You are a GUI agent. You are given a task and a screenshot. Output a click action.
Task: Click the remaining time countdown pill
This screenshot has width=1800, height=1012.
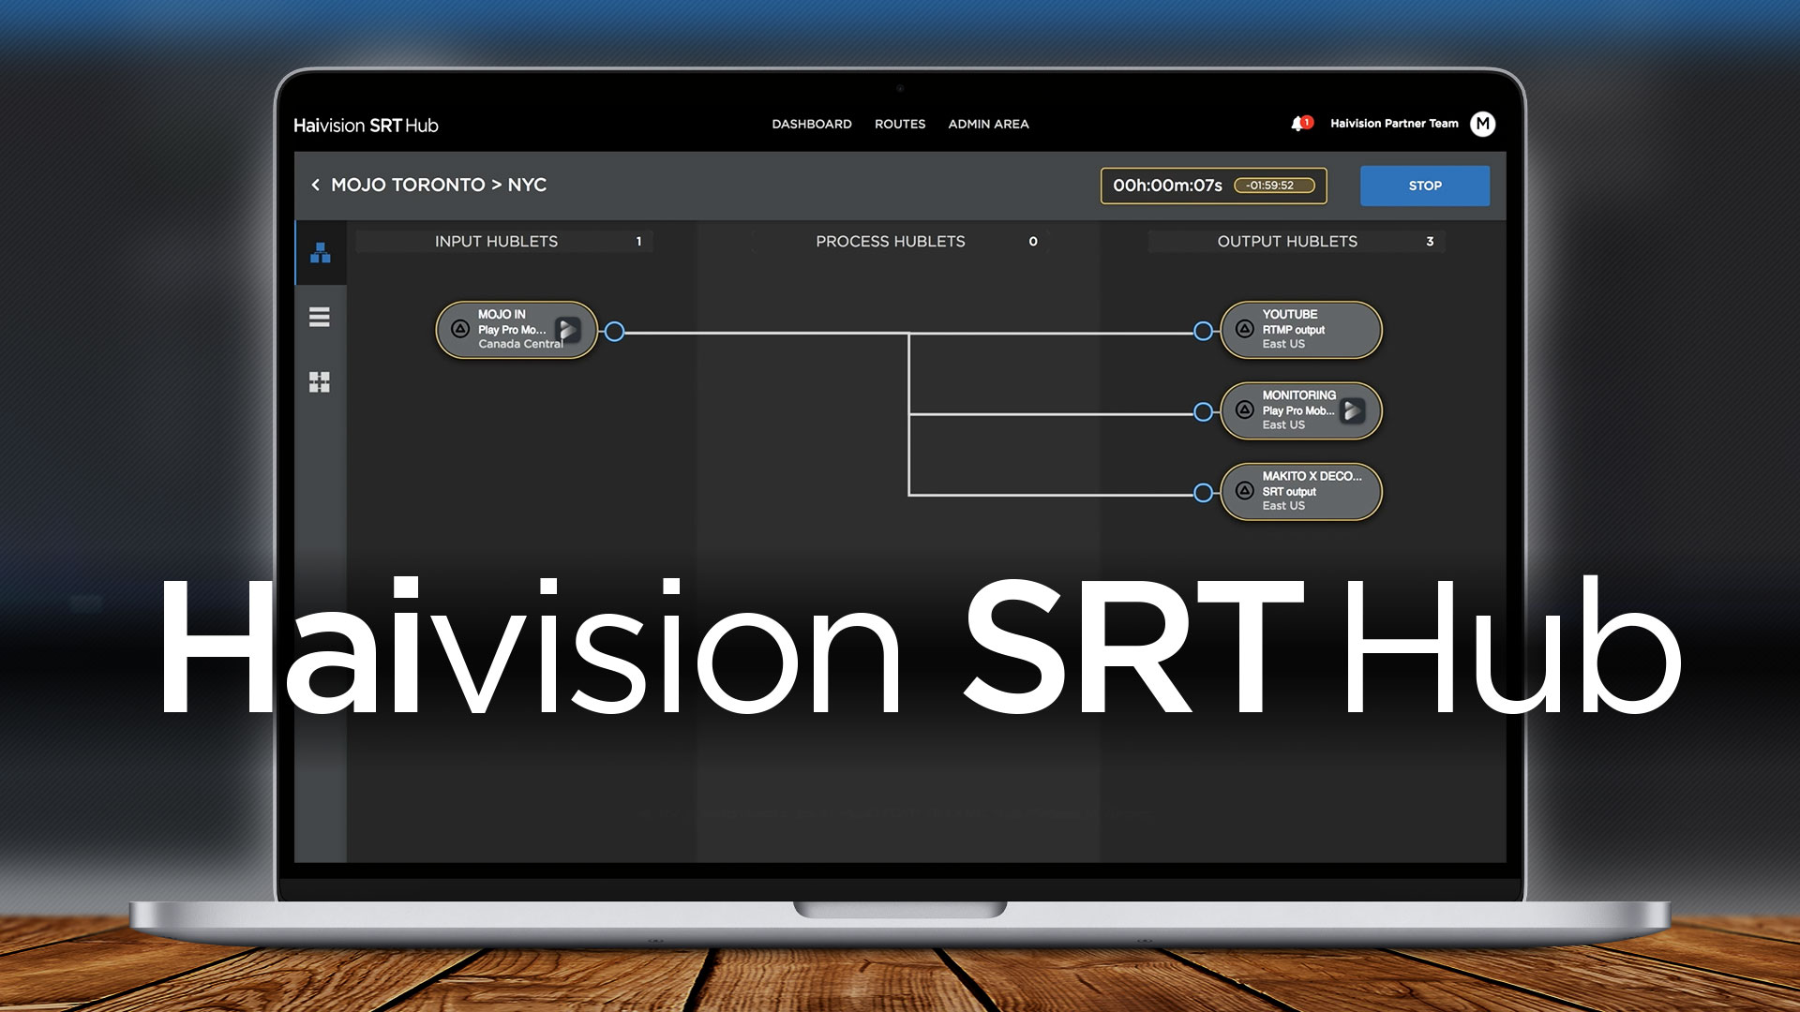[x=1273, y=186]
